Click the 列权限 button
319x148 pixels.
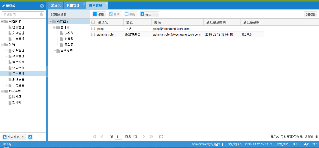click(x=310, y=14)
